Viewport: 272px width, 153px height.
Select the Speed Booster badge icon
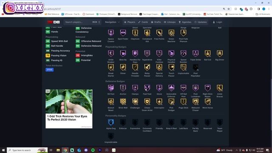183,54
